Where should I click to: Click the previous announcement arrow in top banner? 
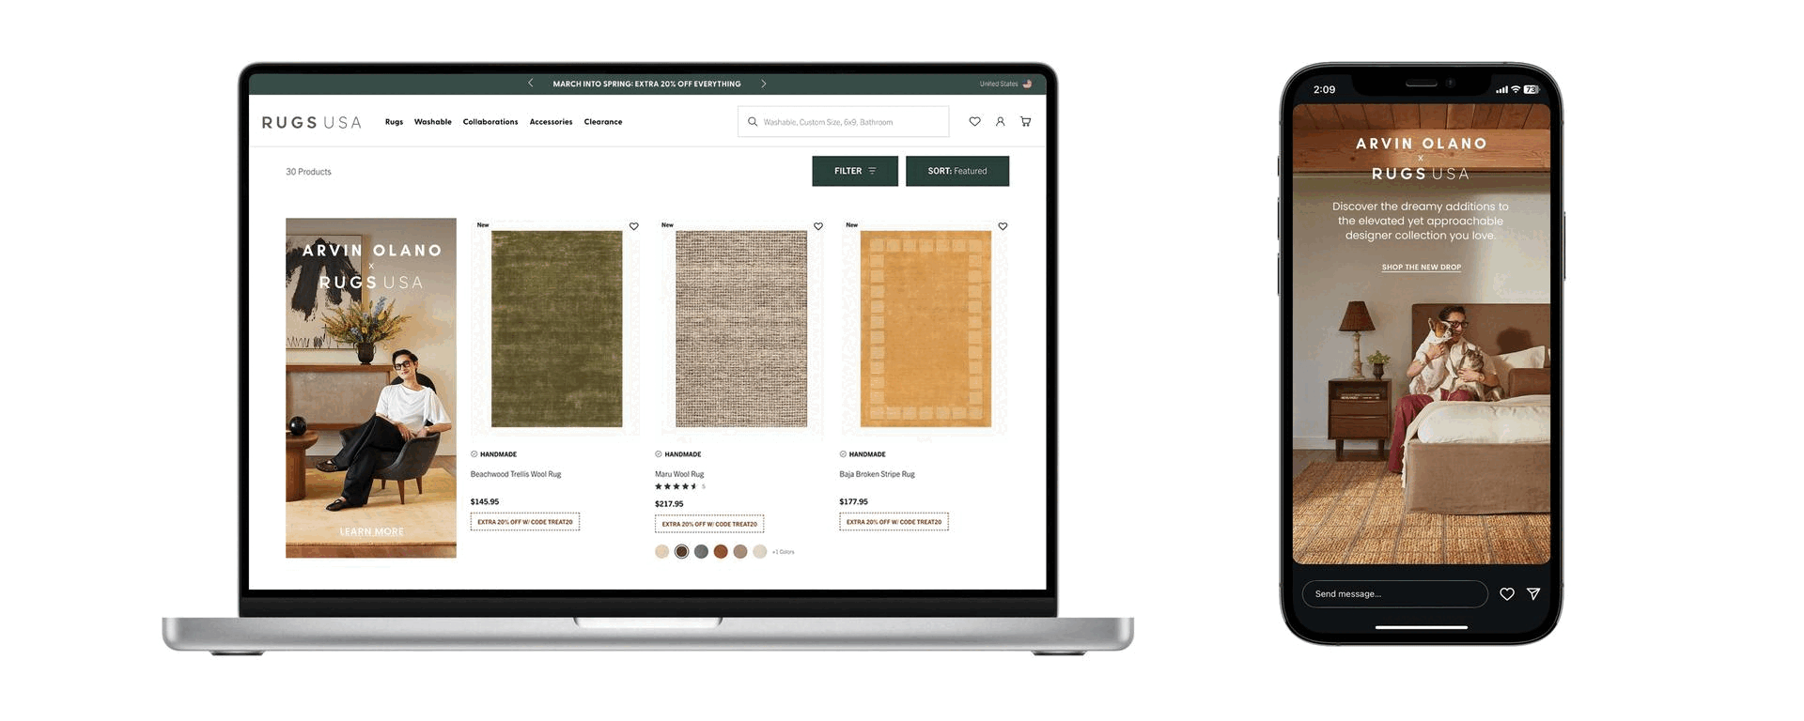pos(531,84)
